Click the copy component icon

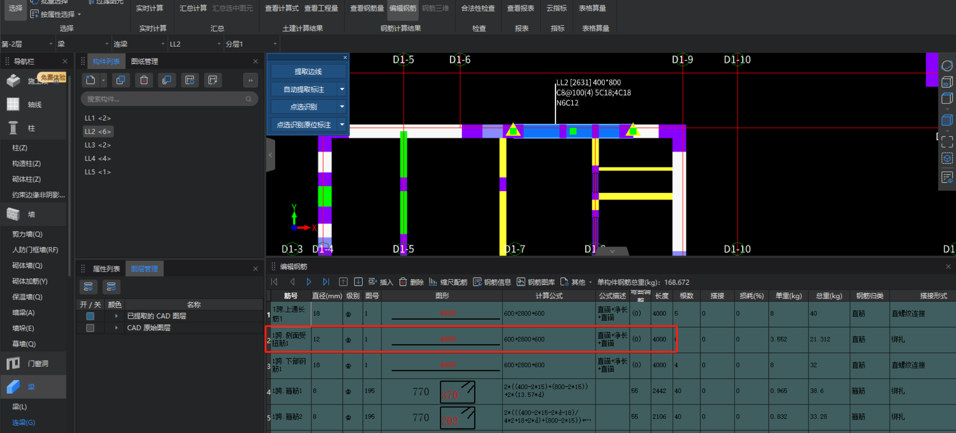pos(121,80)
